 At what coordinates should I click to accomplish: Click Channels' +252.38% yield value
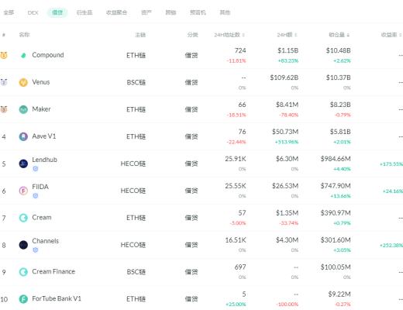pyautogui.click(x=391, y=245)
